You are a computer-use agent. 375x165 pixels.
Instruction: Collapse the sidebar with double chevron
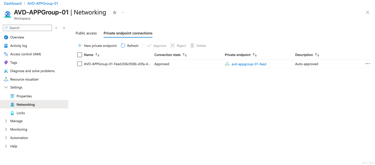(64, 28)
